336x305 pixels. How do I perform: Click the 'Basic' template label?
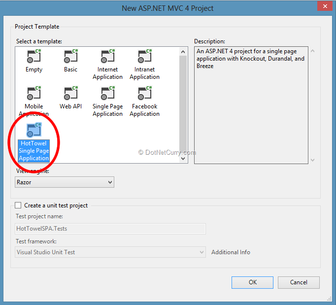point(71,69)
